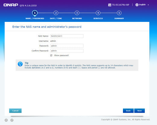
Task: Click the TS-EC1679U-RP device icon
Action: tap(110, 5)
